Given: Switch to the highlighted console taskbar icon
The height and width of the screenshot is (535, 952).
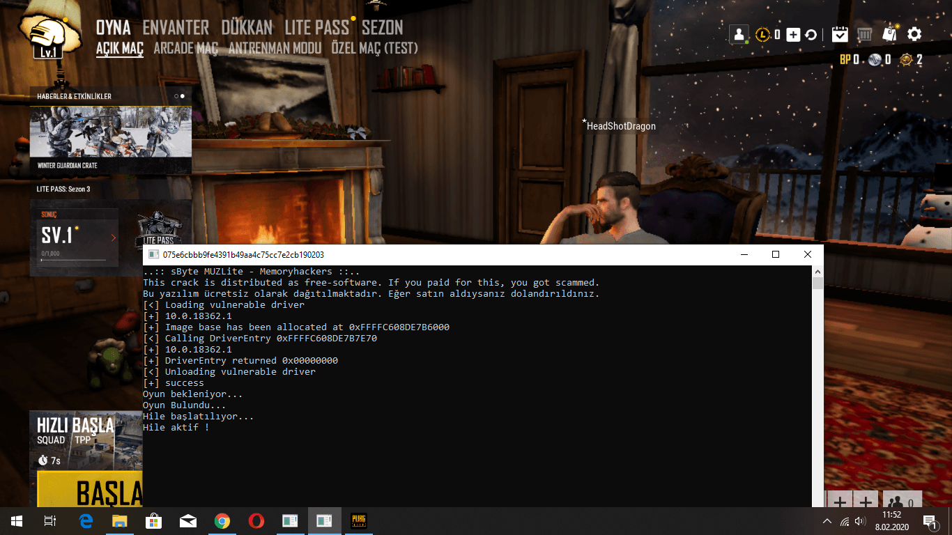Looking at the screenshot, I should pos(325,521).
